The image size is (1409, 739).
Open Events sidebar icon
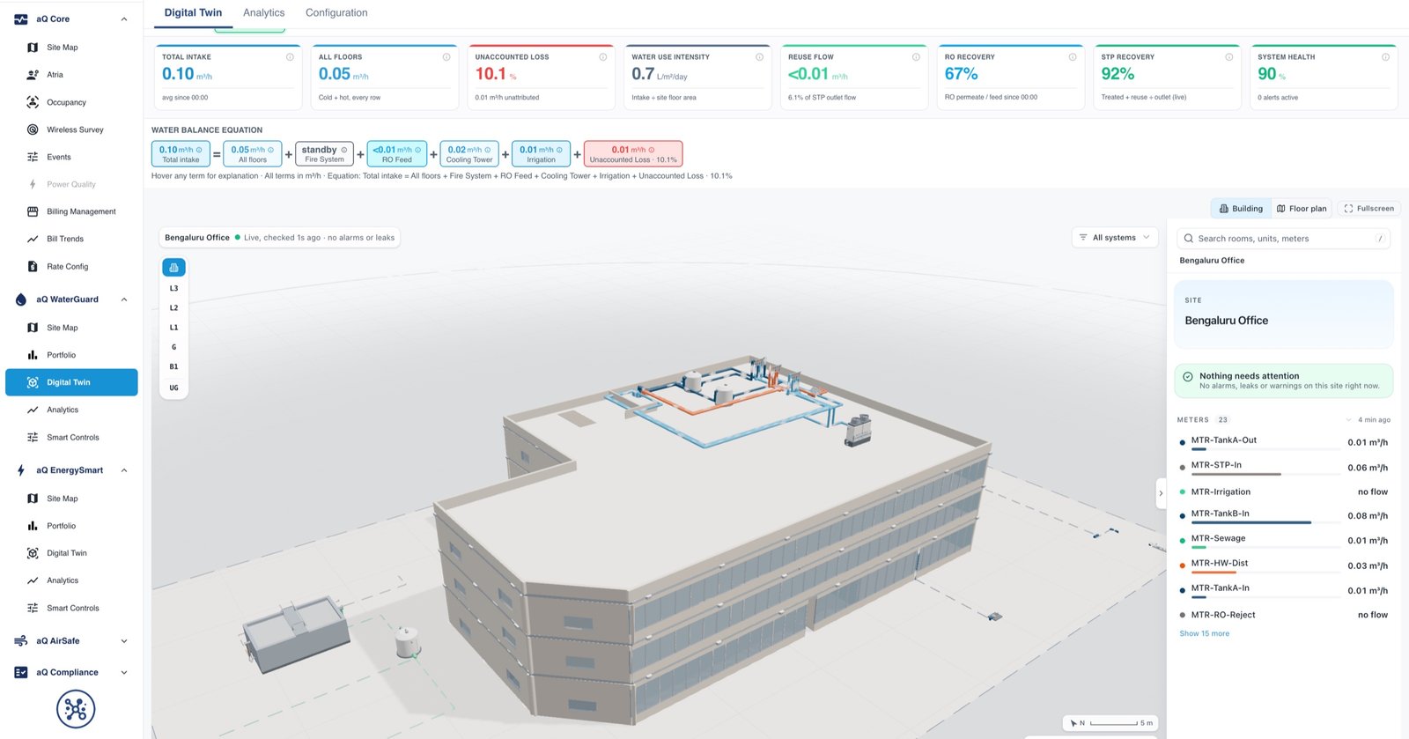33,157
